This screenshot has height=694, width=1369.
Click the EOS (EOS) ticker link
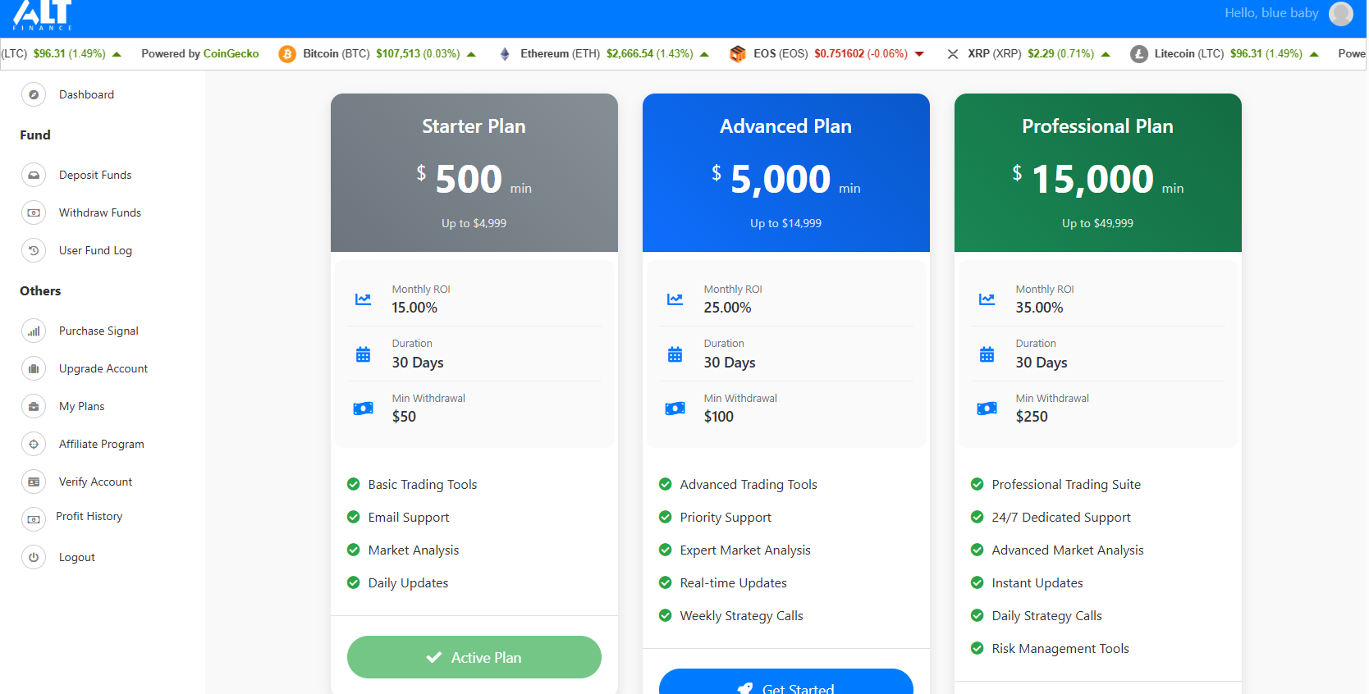781,54
